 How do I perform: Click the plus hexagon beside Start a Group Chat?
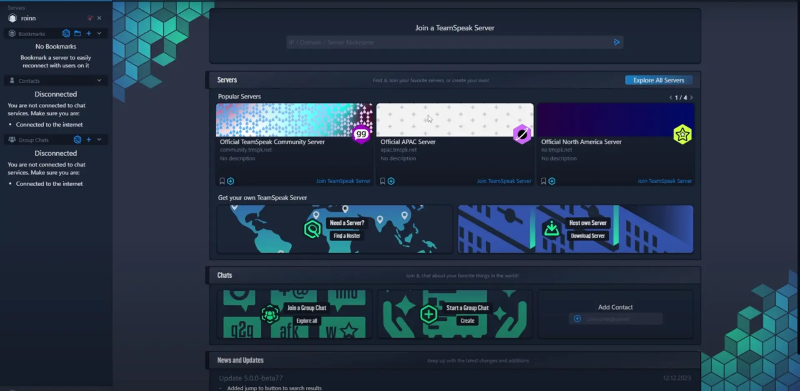pyautogui.click(x=429, y=314)
